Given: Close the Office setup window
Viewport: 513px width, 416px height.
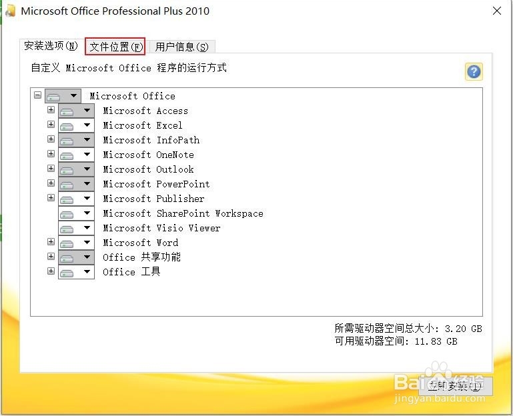Looking at the screenshot, I should point(496,11).
